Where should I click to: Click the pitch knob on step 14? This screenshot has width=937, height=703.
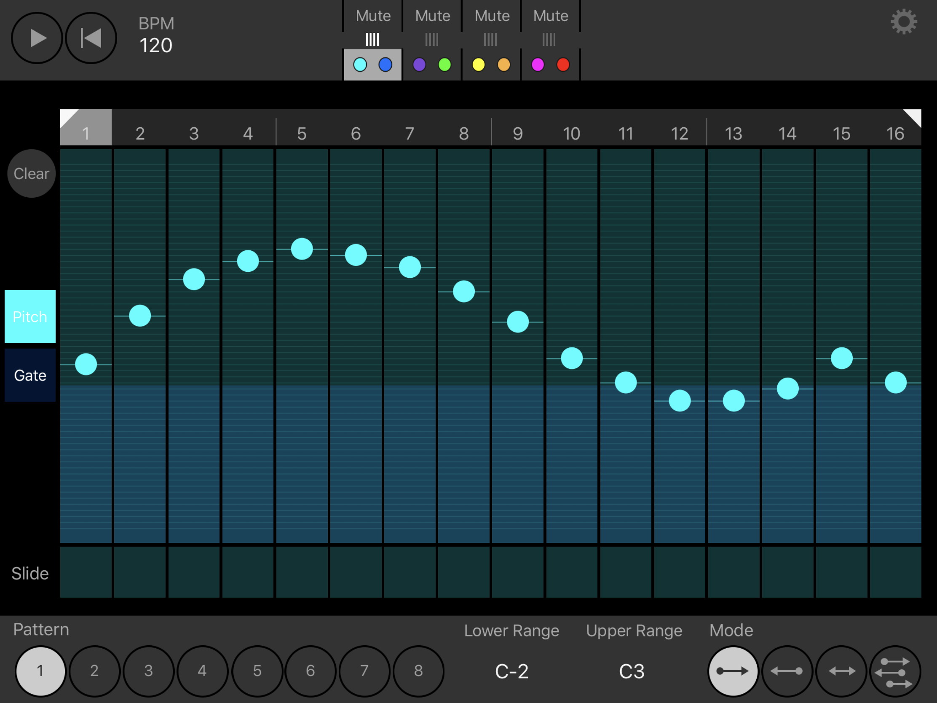point(788,389)
